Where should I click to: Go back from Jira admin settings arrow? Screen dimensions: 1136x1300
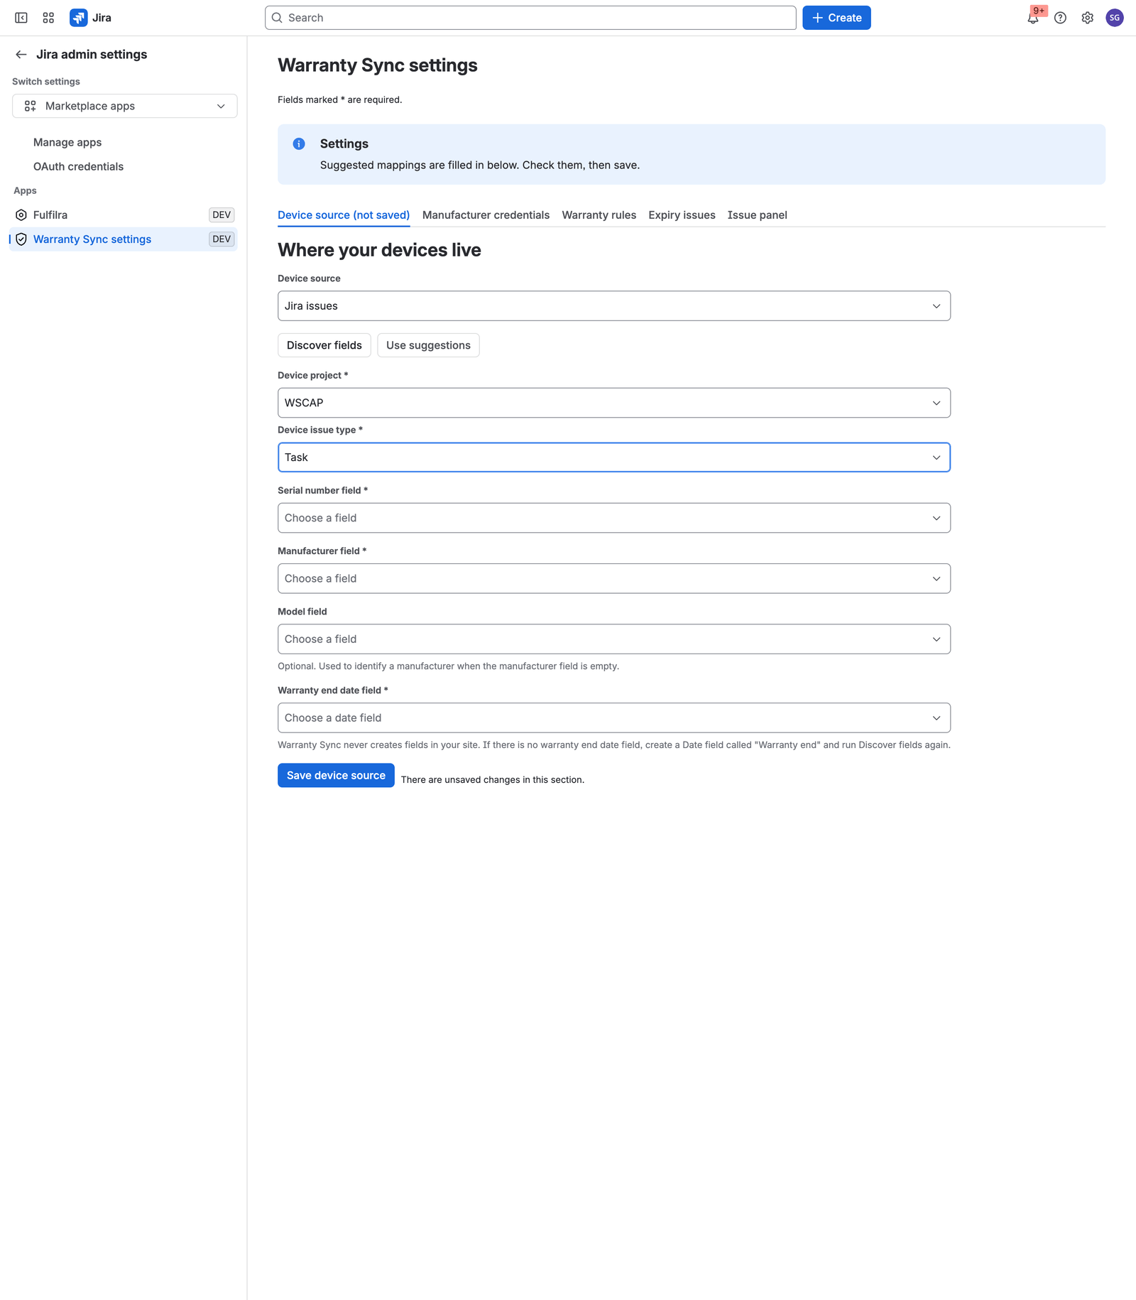coord(21,55)
